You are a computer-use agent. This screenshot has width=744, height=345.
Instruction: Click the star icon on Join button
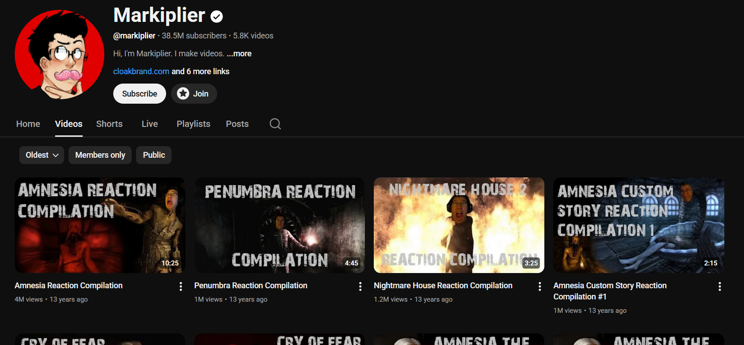[183, 93]
